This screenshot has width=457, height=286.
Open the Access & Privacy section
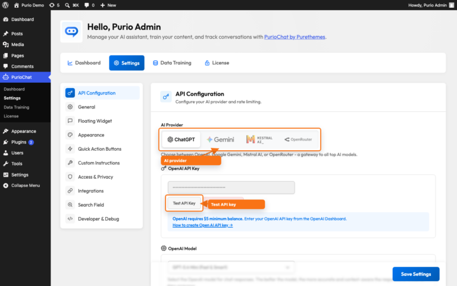point(101,177)
